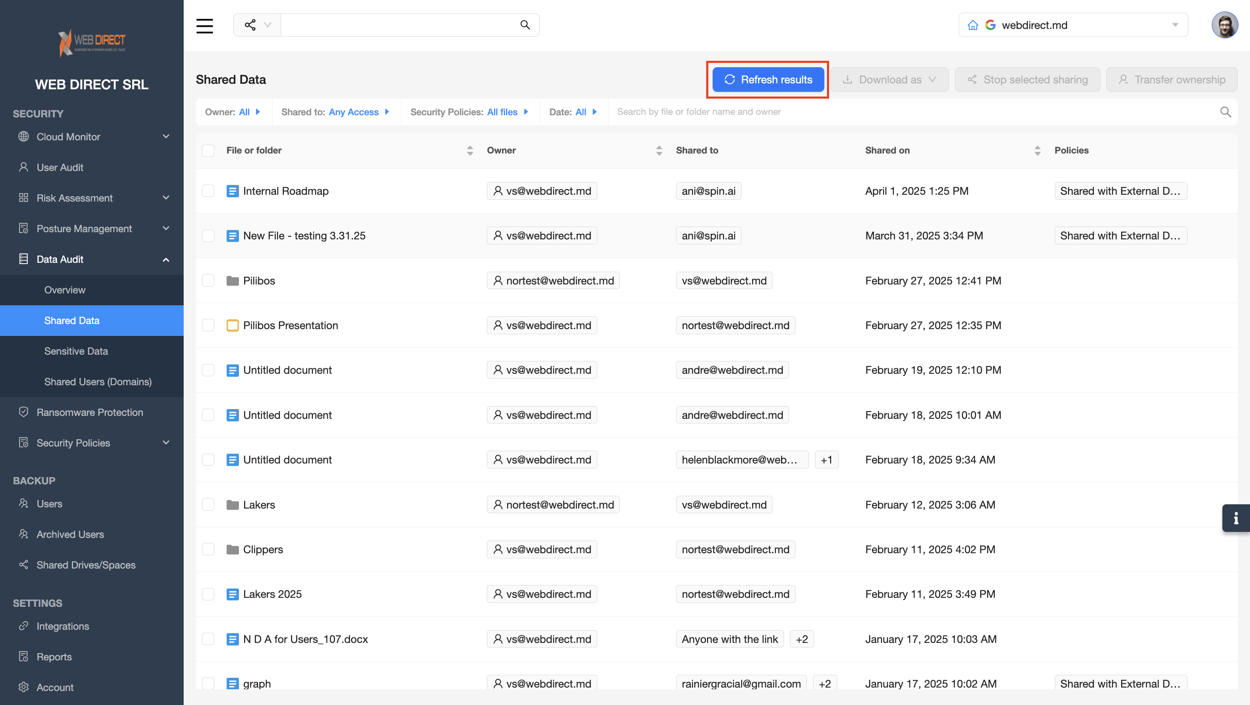Viewport: 1250px width, 705px height.
Task: Click the +1 badge beside helenblackmore
Action: click(827, 460)
